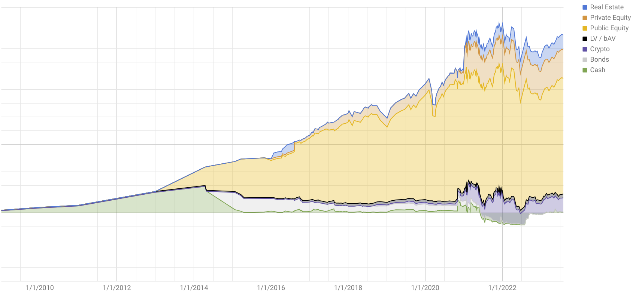Select the Private Equity legend label
Viewport: 639px width, 293px height.
611,18
